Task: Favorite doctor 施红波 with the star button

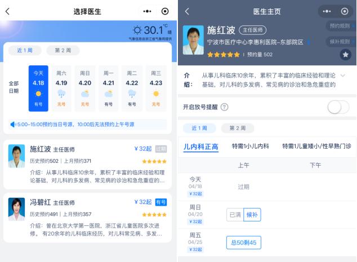Action: pos(345,55)
